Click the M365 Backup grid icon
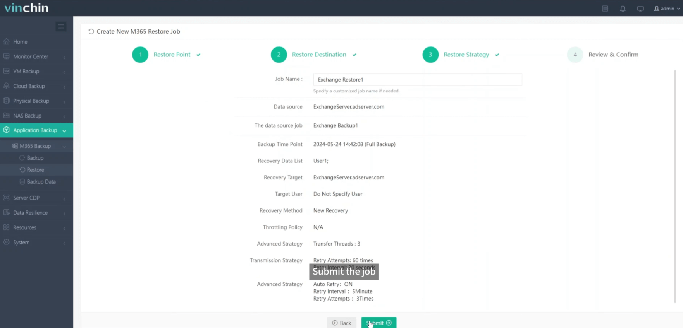Image resolution: width=683 pixels, height=328 pixels. click(15, 146)
